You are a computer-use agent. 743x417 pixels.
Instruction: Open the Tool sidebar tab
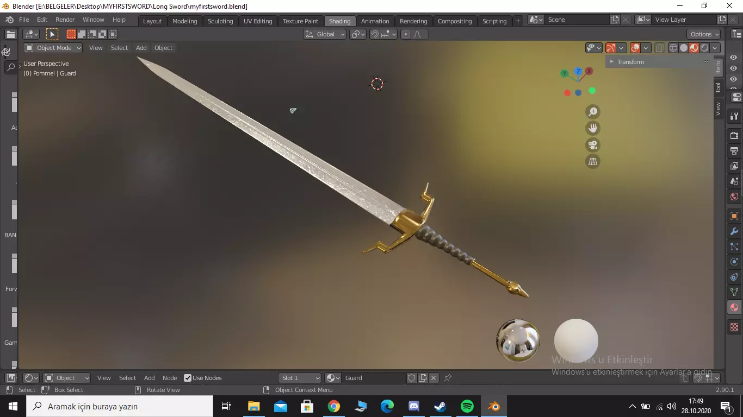718,87
